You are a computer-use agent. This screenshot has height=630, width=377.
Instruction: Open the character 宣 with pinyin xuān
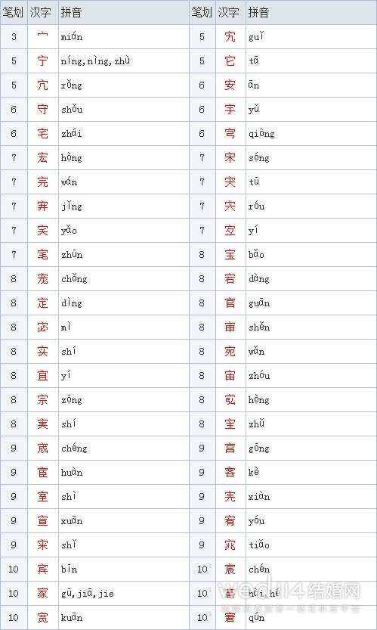(x=42, y=520)
